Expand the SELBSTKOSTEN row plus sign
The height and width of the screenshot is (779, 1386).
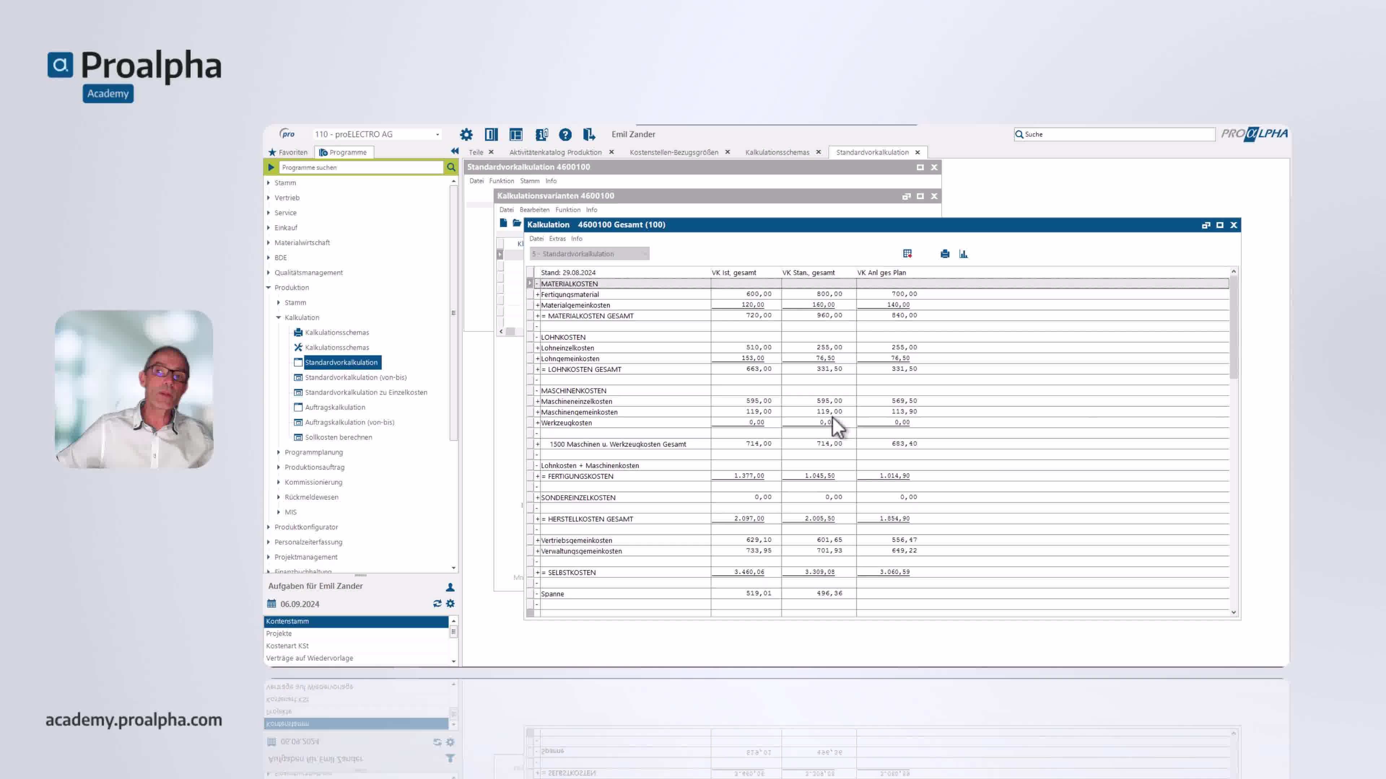click(x=537, y=573)
